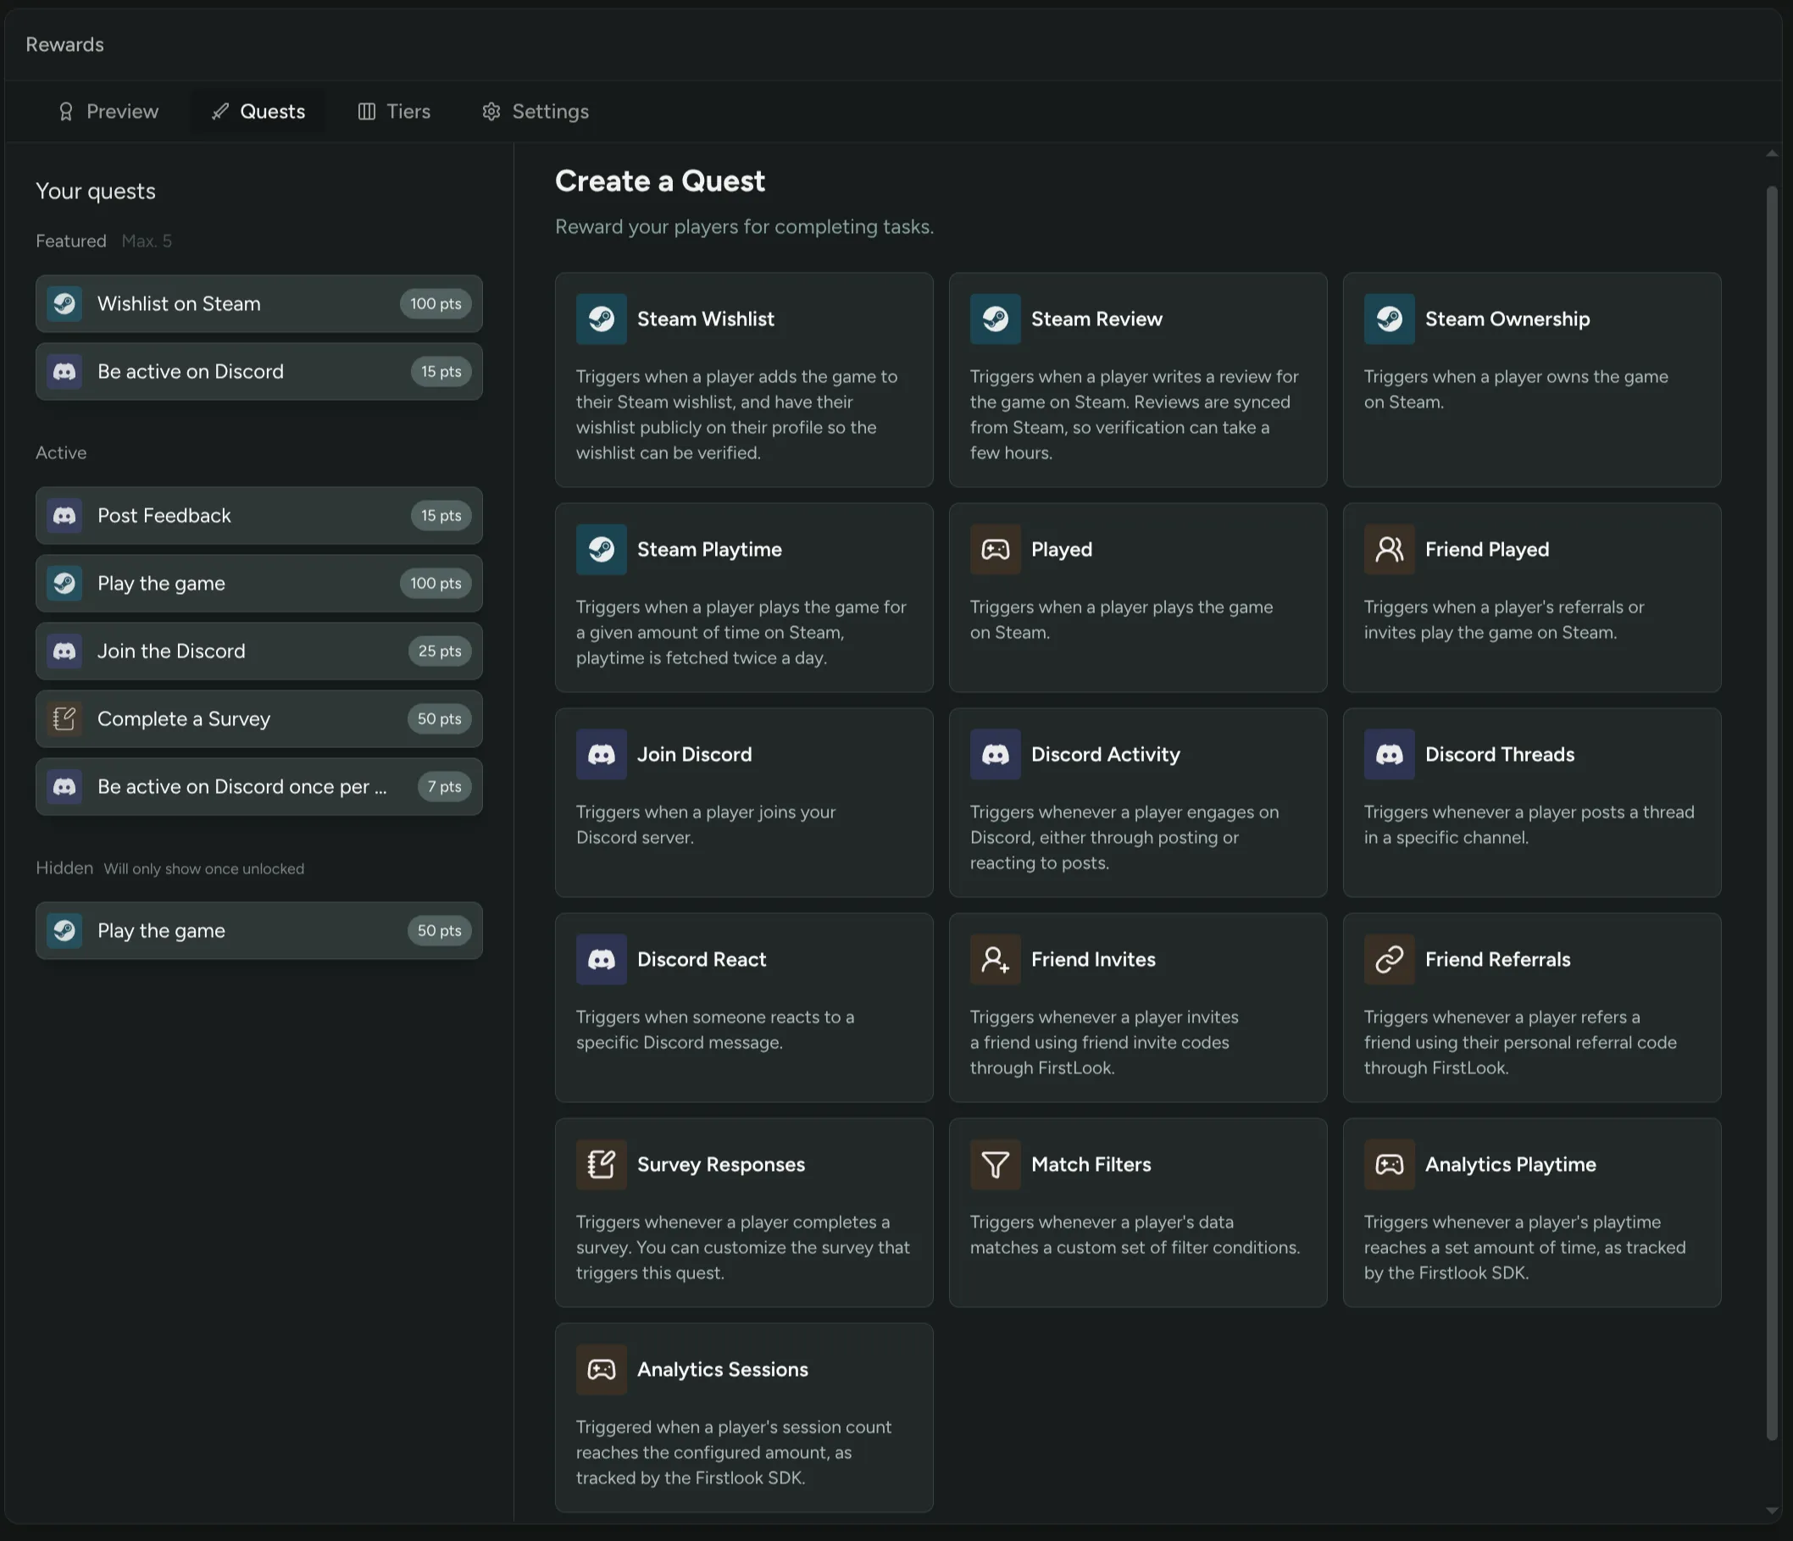Click the 7 pts badge in quest list
Screen dimensions: 1793x1541
[x=444, y=787]
